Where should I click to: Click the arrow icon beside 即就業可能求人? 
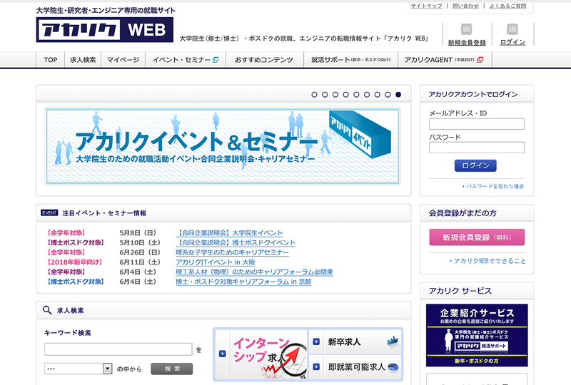coord(316,366)
